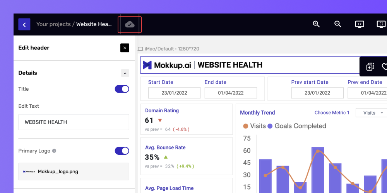The width and height of the screenshot is (387, 193).
Task: Click the Website Hea... breadcrumb title
Action: coord(94,24)
